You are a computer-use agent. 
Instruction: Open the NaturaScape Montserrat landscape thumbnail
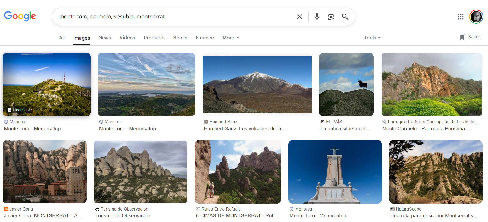(x=436, y=172)
